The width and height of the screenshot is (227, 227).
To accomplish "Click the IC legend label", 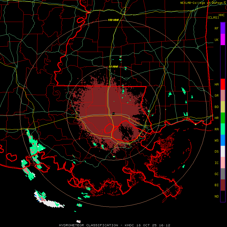I will [216, 163].
